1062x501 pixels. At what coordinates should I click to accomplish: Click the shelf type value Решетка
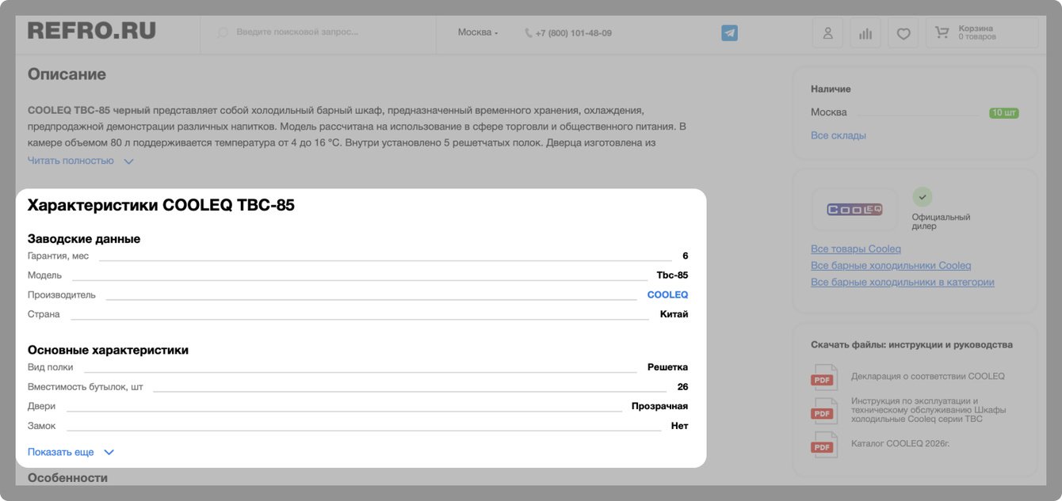pyautogui.click(x=667, y=367)
